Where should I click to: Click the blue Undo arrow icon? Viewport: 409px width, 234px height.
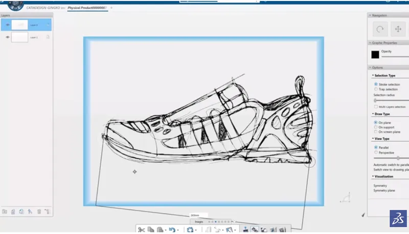(x=172, y=230)
